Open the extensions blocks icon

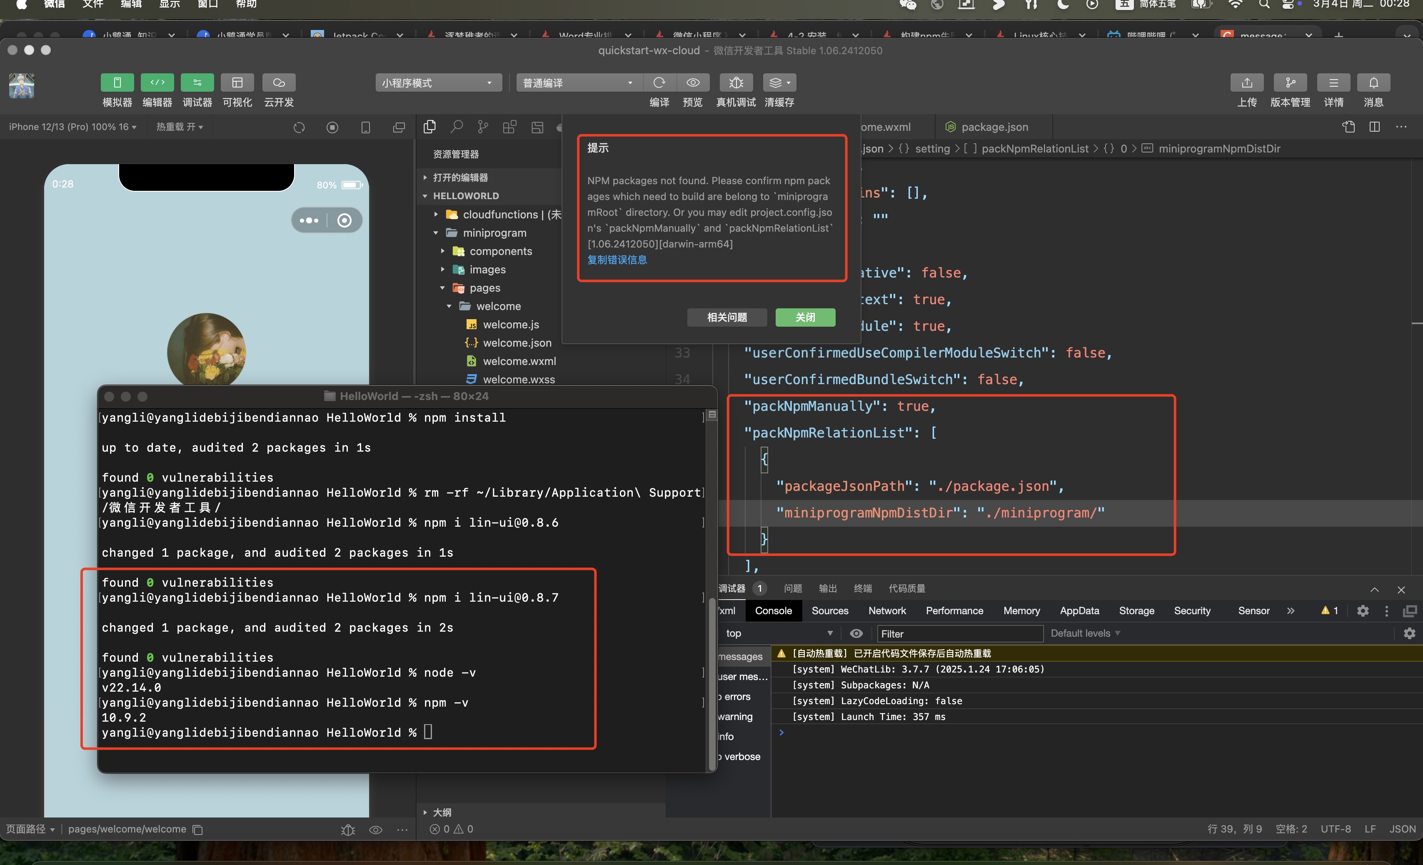coord(509,127)
